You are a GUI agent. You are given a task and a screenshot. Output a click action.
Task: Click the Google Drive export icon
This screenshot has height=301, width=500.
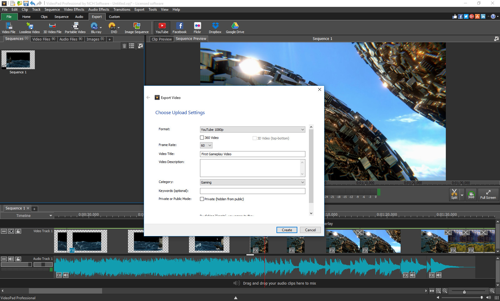(x=235, y=27)
